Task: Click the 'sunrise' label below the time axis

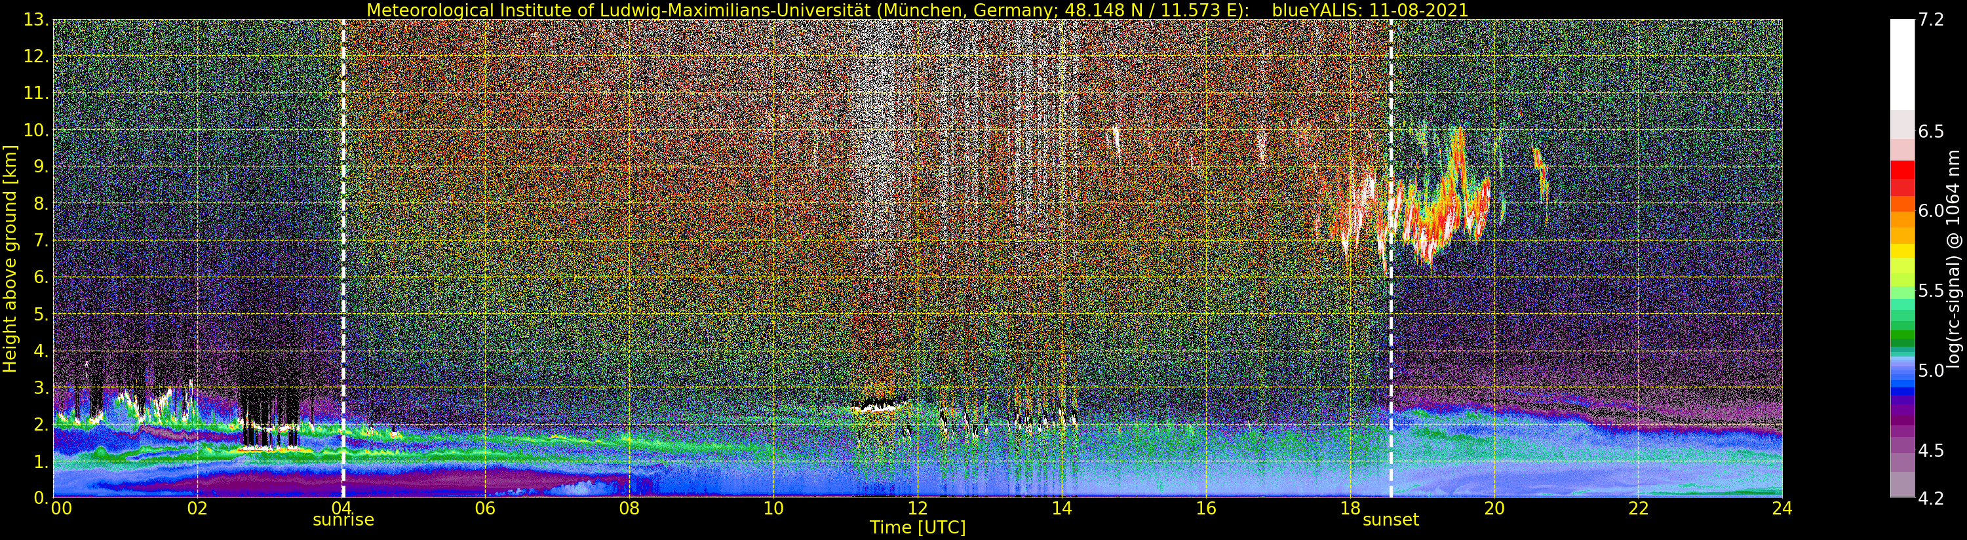Action: pyautogui.click(x=343, y=520)
